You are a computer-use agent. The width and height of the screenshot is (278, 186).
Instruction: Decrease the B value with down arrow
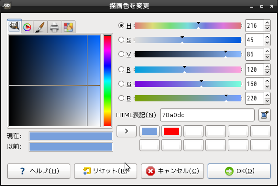pos(267,101)
